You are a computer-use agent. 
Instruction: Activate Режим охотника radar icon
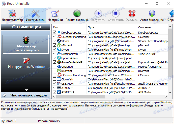(x=77, y=14)
